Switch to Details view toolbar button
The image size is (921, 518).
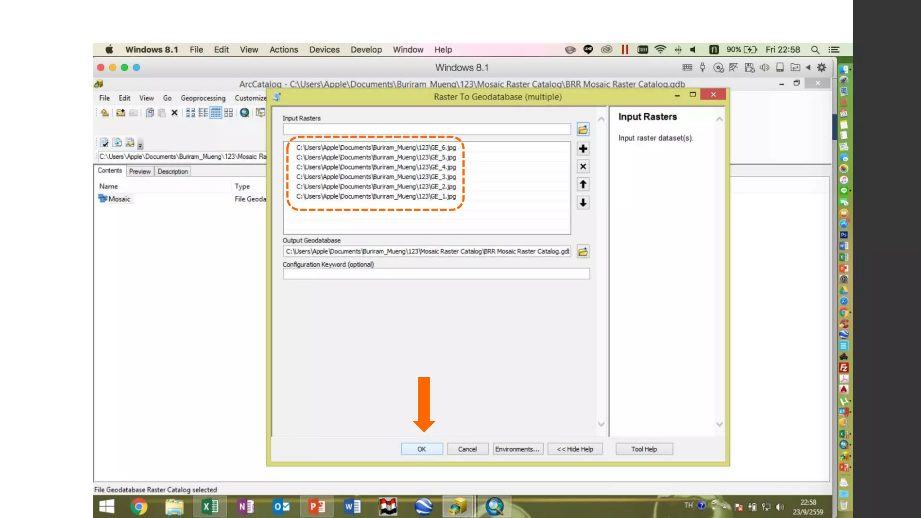[x=216, y=113]
